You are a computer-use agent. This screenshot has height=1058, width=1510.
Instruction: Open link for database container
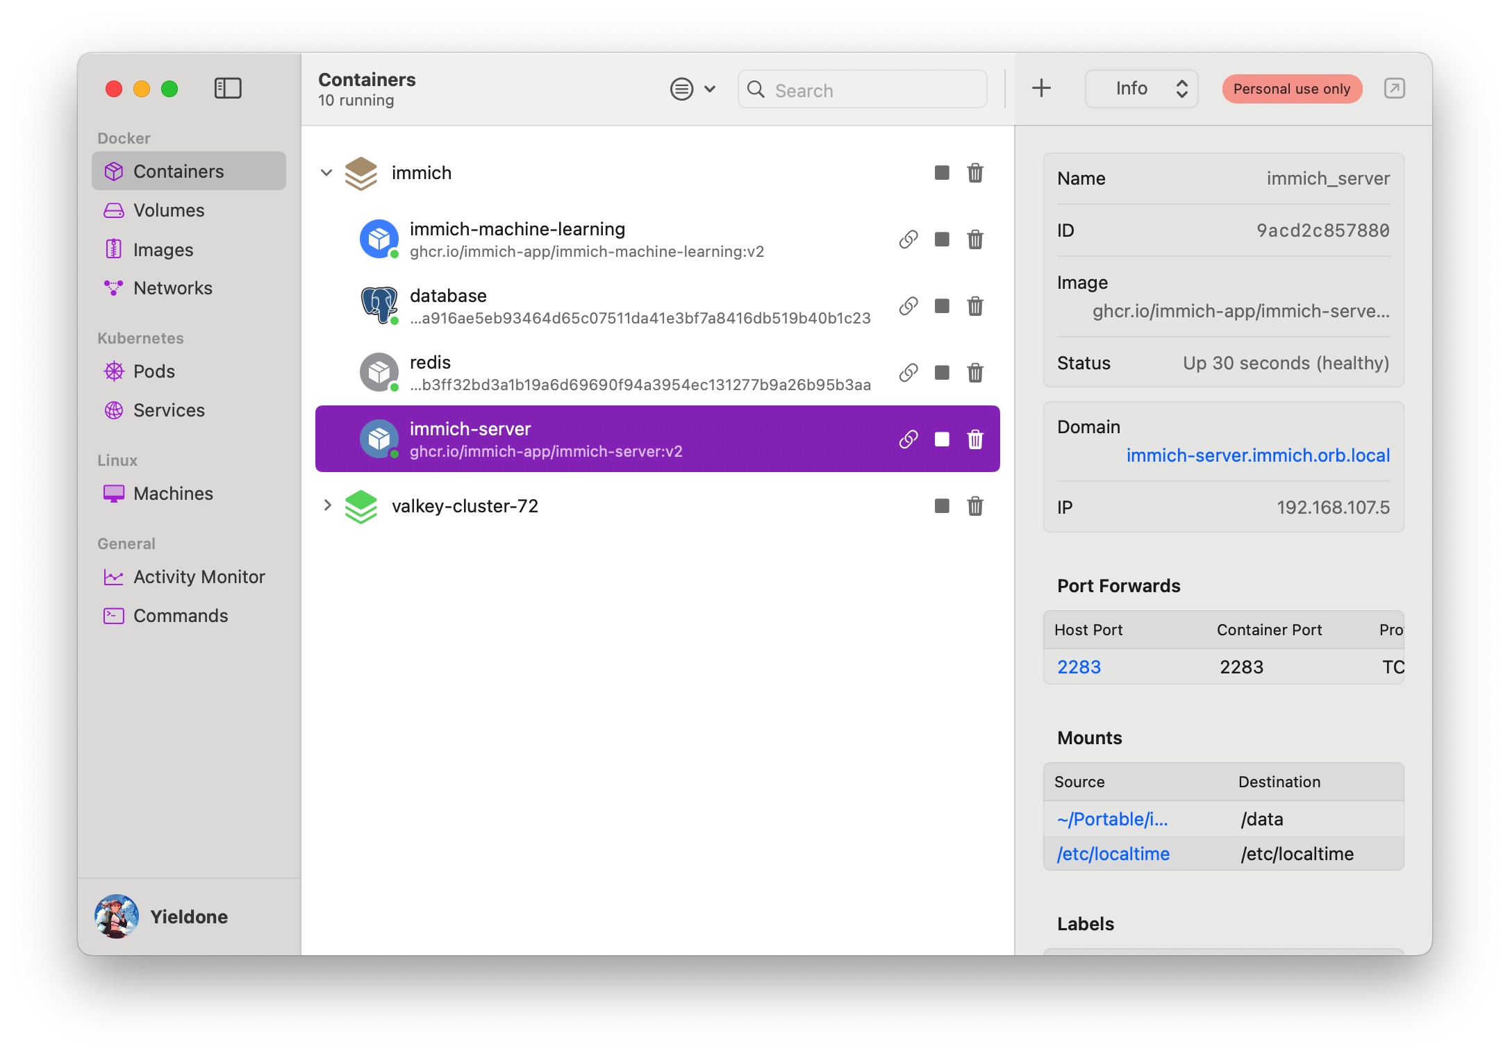pos(908,306)
